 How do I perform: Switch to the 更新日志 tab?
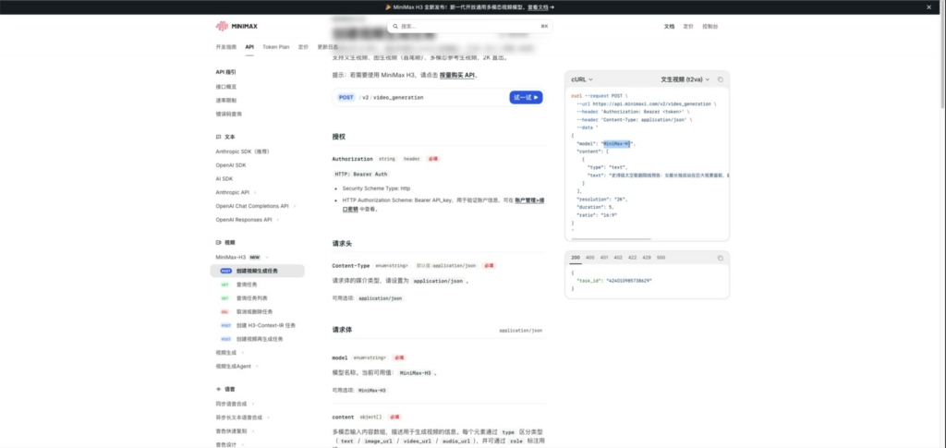click(x=328, y=46)
